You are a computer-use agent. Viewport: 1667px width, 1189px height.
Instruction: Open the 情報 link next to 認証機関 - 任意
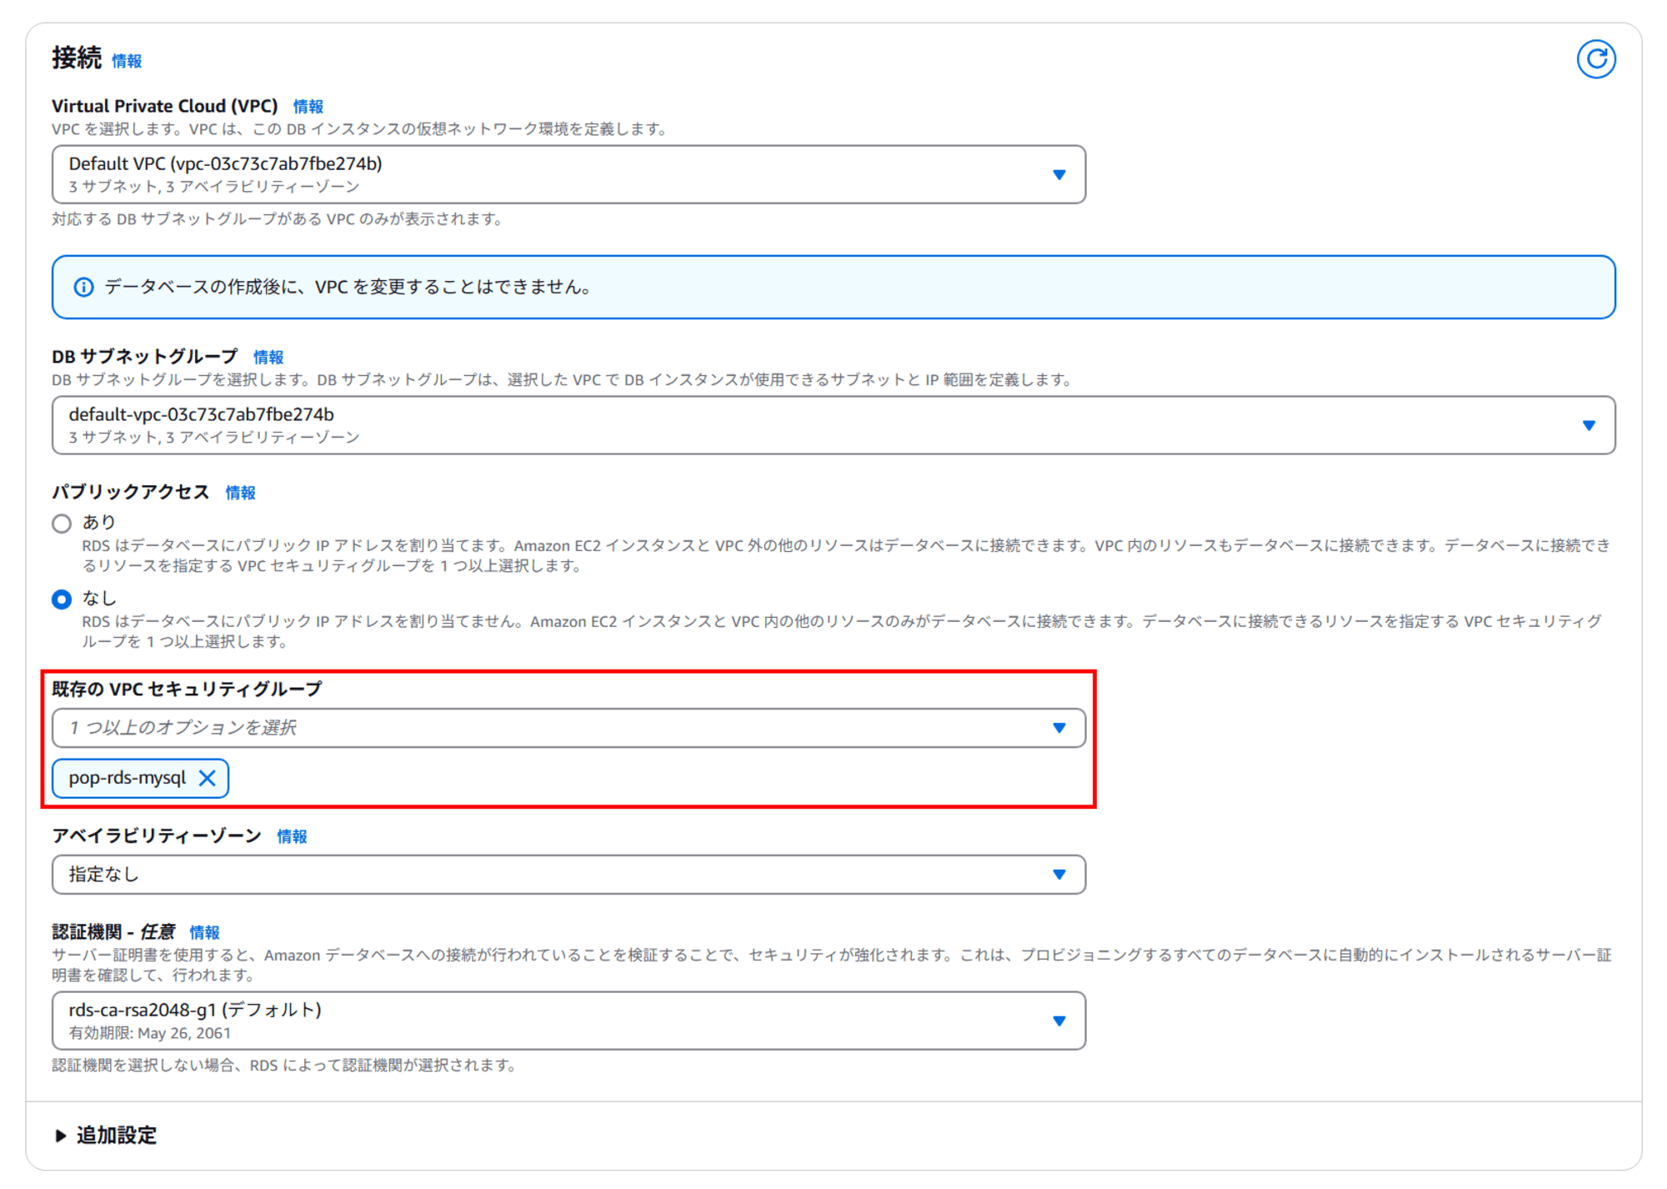point(204,932)
